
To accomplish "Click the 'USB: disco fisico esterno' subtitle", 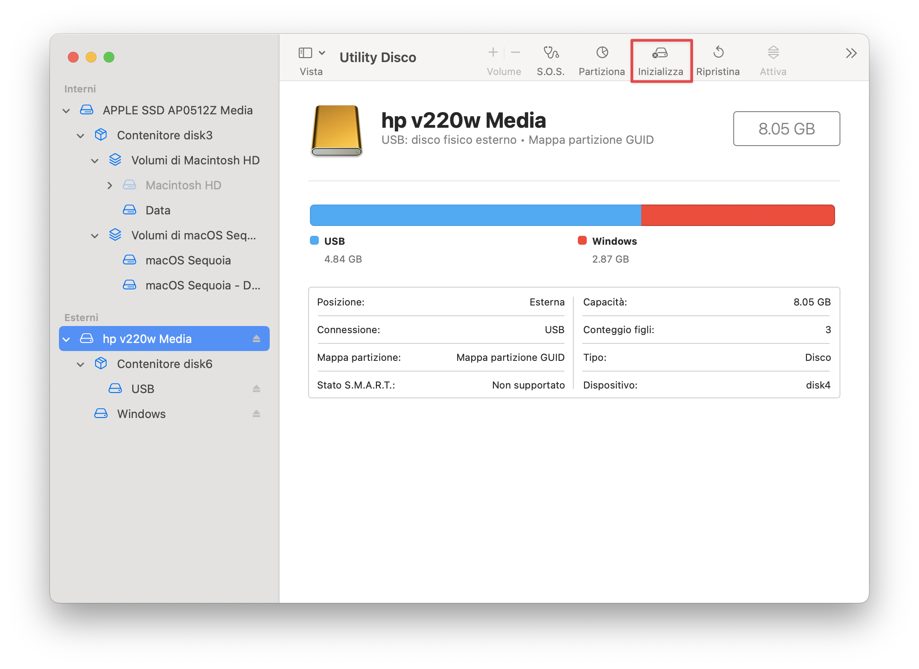I will (x=449, y=140).
